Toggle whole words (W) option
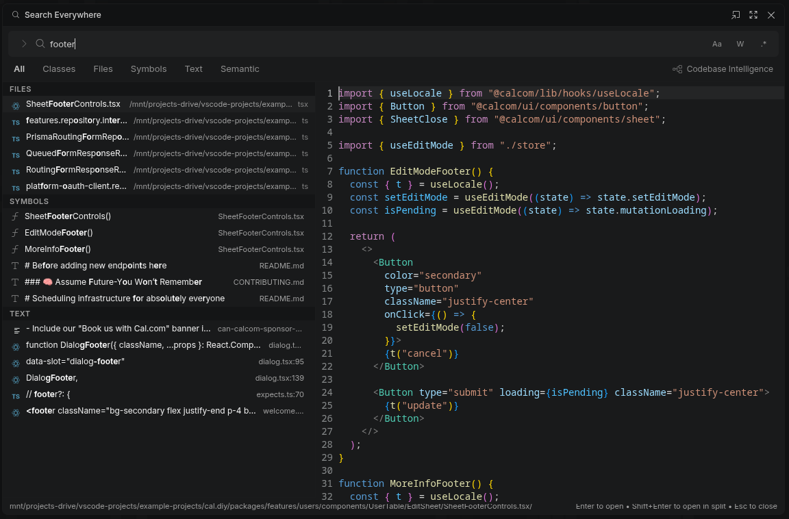789x519 pixels. [740, 45]
